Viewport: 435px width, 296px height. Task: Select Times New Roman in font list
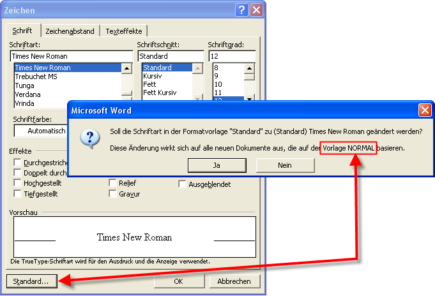(68, 68)
